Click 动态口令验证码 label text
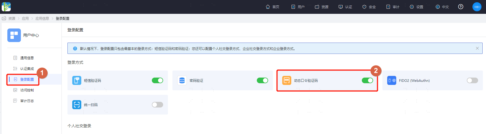The width and height of the screenshot is (486, 134). tap(306, 81)
